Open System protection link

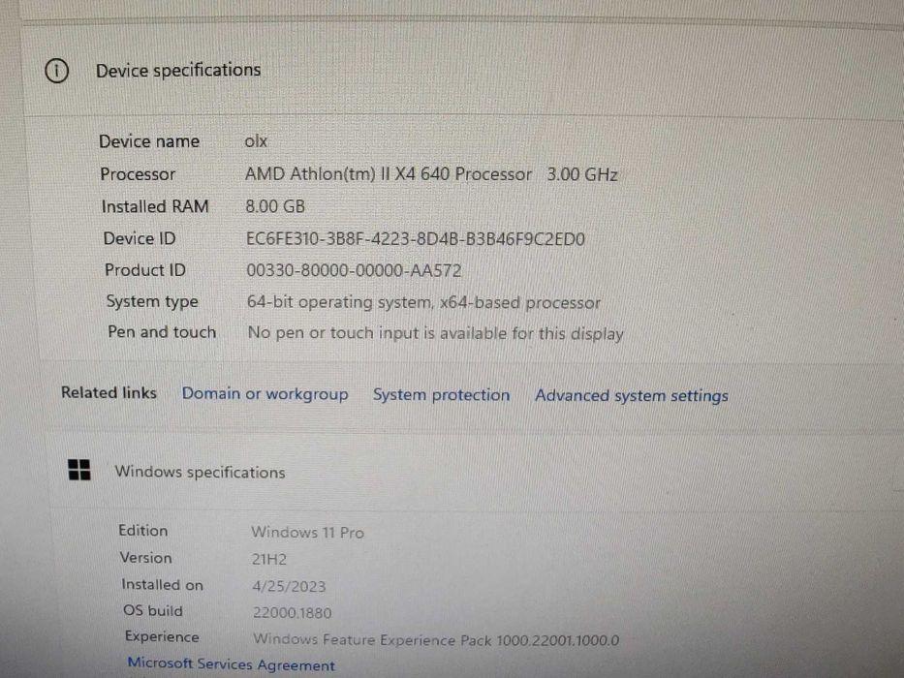tap(441, 395)
